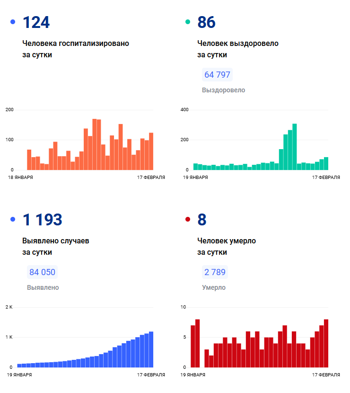Click the last blue bar in cases chart
This screenshot has width=350, height=393.
tap(151, 349)
